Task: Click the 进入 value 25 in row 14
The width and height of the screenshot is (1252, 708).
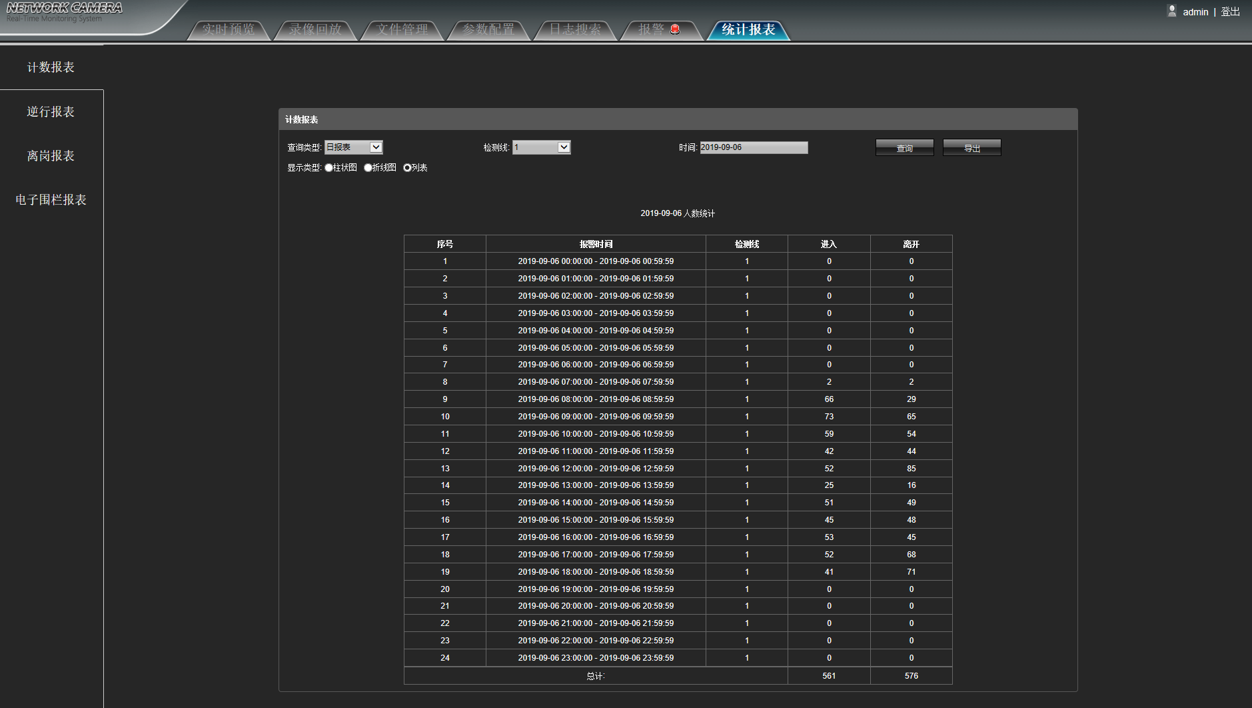Action: coord(829,485)
